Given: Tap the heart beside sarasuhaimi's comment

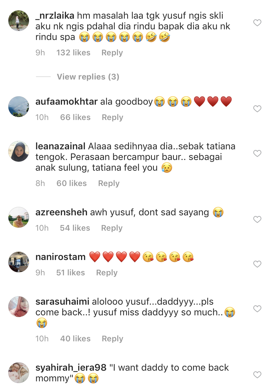Looking at the screenshot, I should click(x=257, y=309).
